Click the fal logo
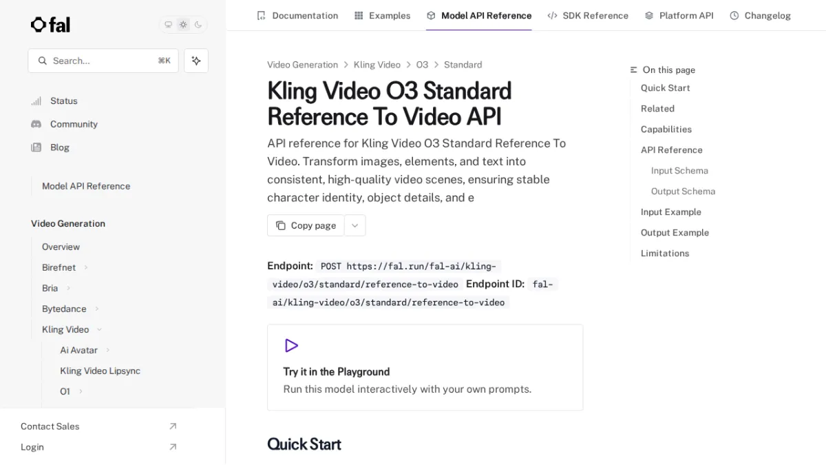 (x=50, y=25)
